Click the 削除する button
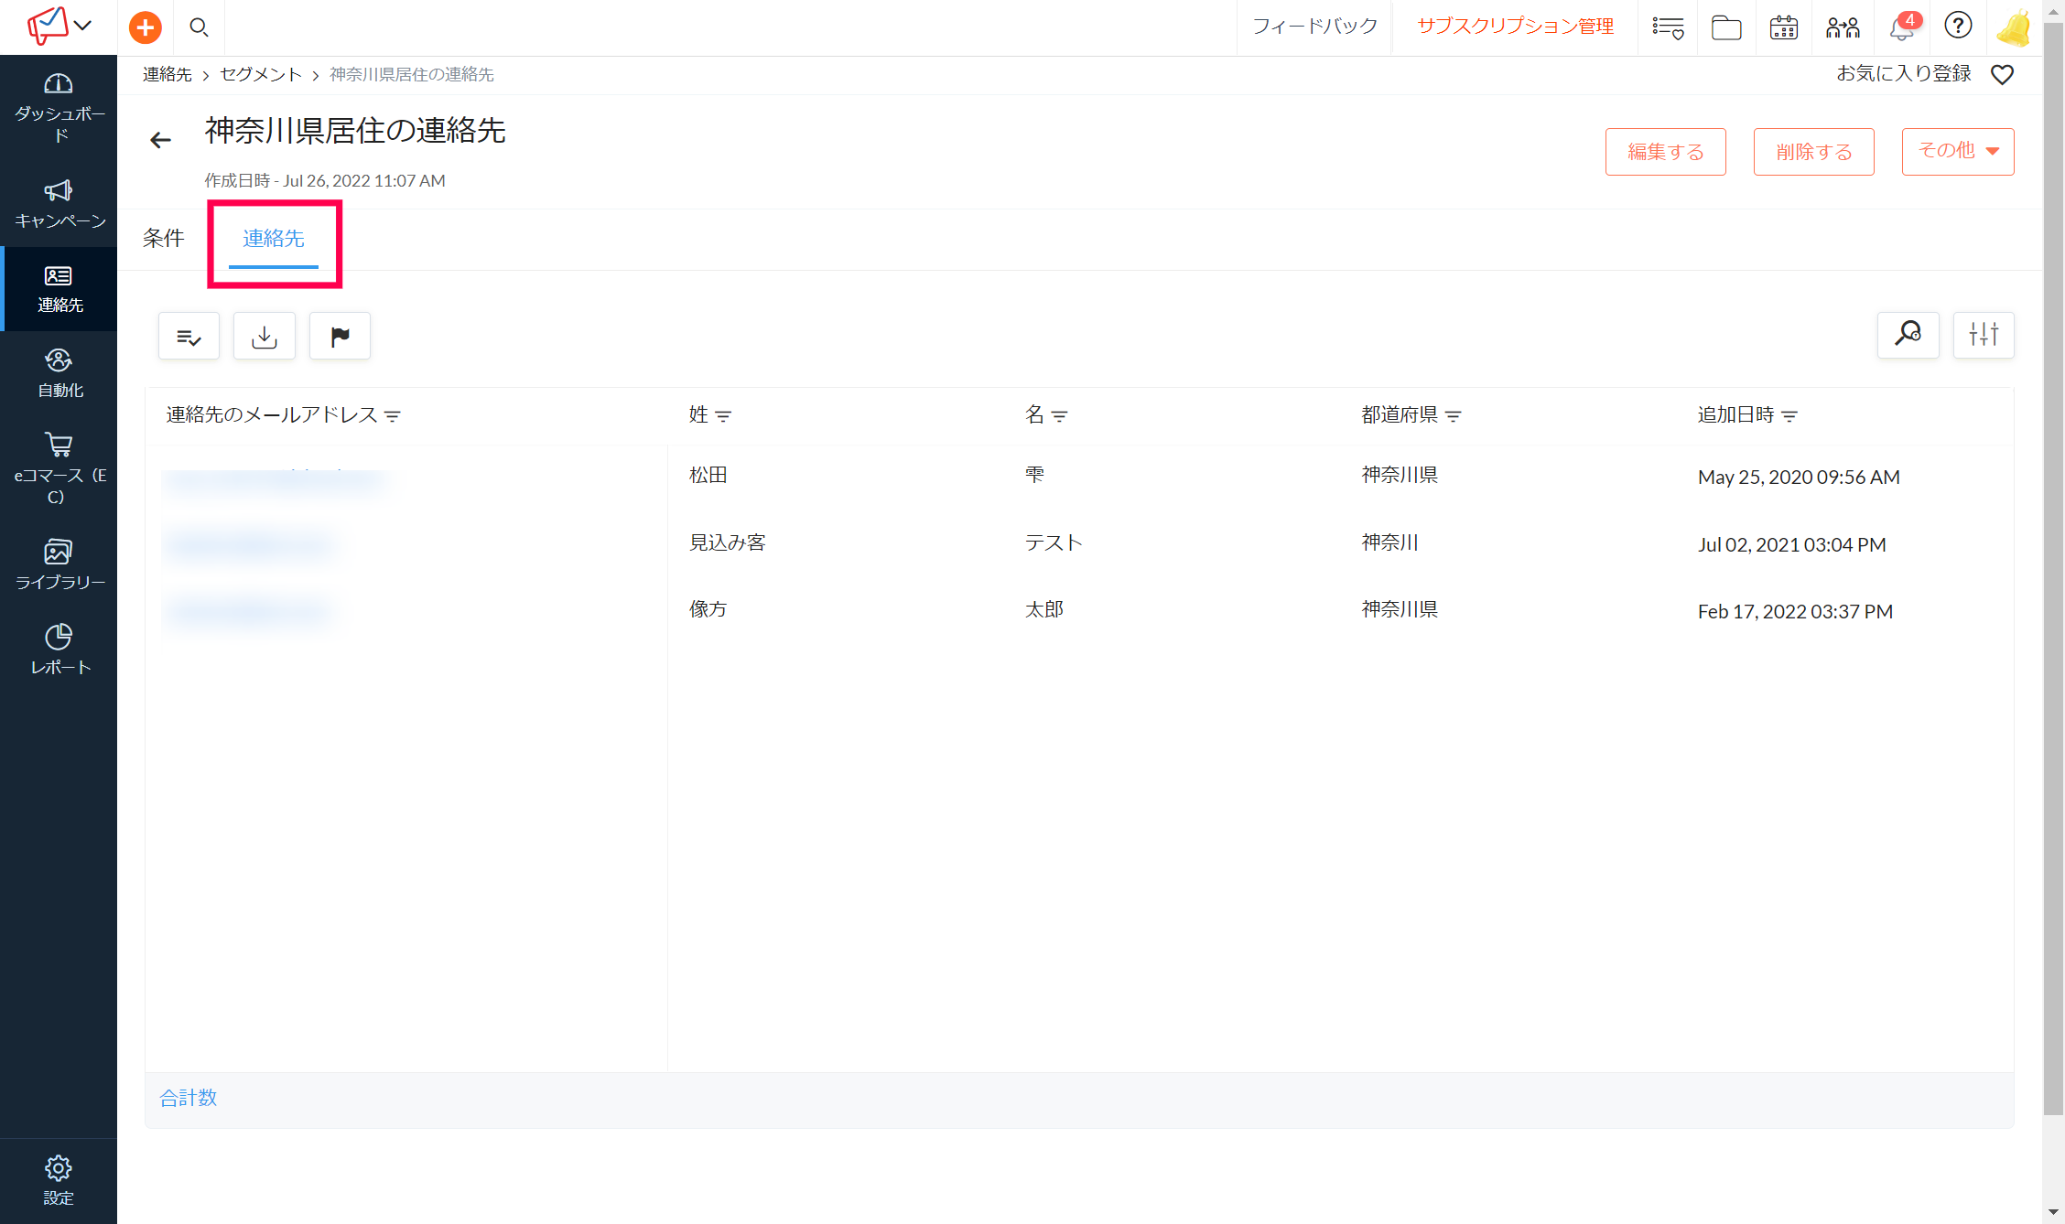This screenshot has height=1224, width=2065. pyautogui.click(x=1813, y=152)
